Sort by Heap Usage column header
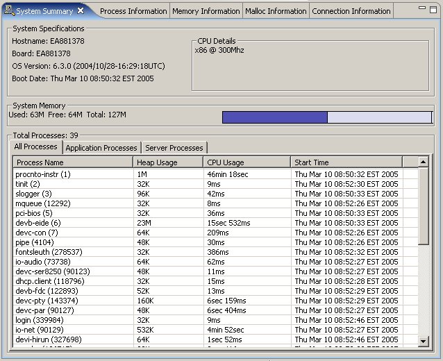This screenshot has width=443, height=361. (168, 162)
